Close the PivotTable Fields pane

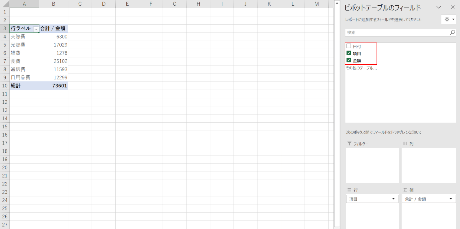pos(452,7)
